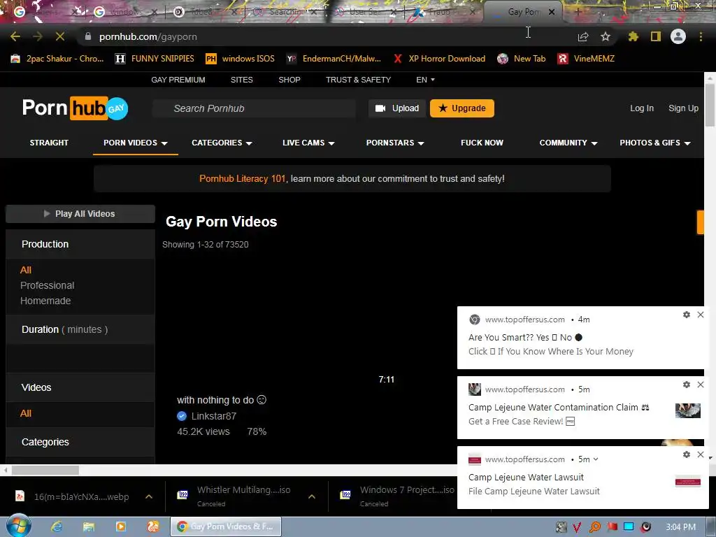The image size is (716, 537).
Task: Click the site logo in the header
Action: (x=76, y=108)
